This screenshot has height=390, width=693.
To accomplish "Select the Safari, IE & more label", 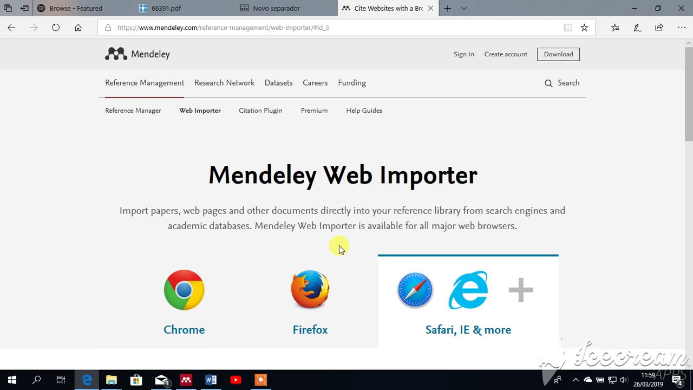I will coord(468,329).
